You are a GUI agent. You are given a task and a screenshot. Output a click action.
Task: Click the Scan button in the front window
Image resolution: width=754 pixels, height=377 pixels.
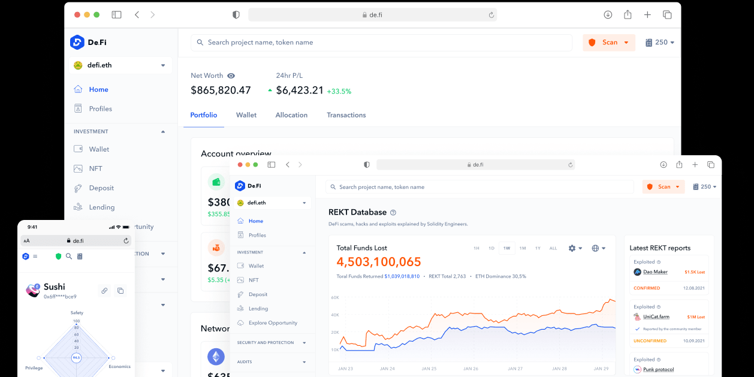(x=663, y=187)
